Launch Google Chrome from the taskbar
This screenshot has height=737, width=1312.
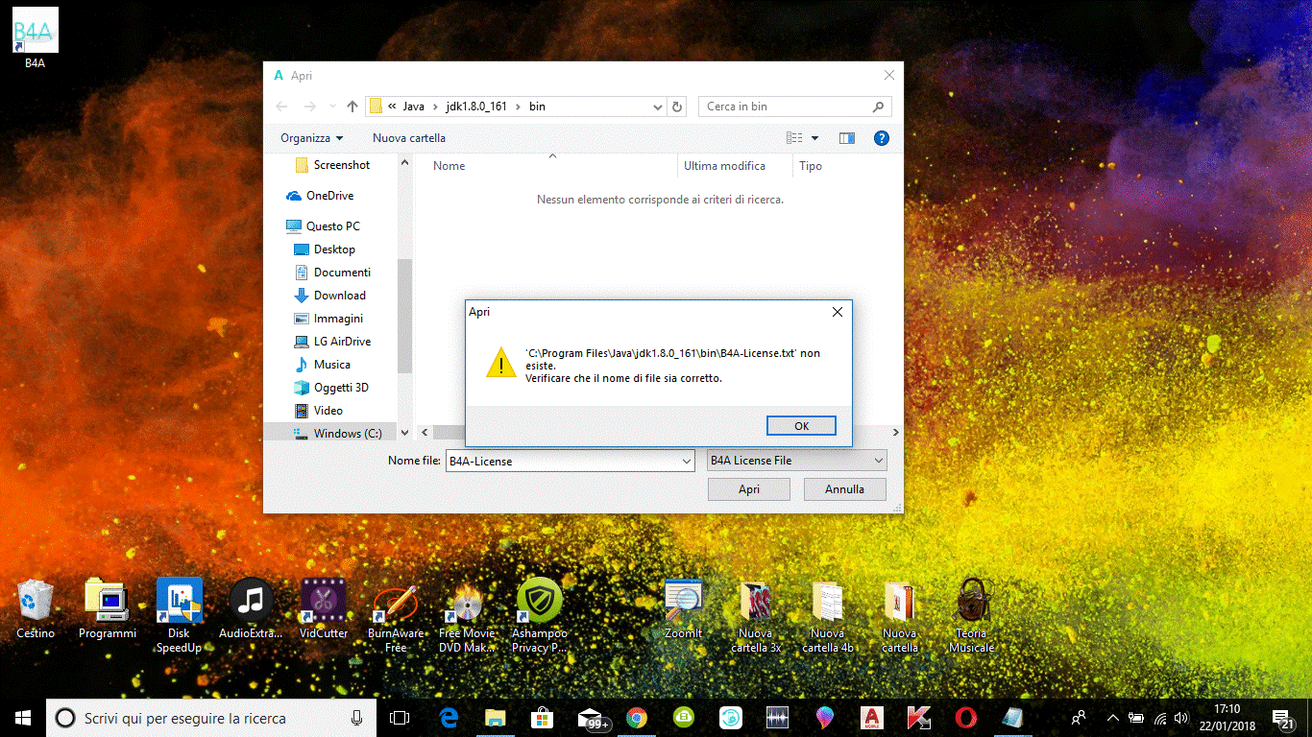point(636,718)
